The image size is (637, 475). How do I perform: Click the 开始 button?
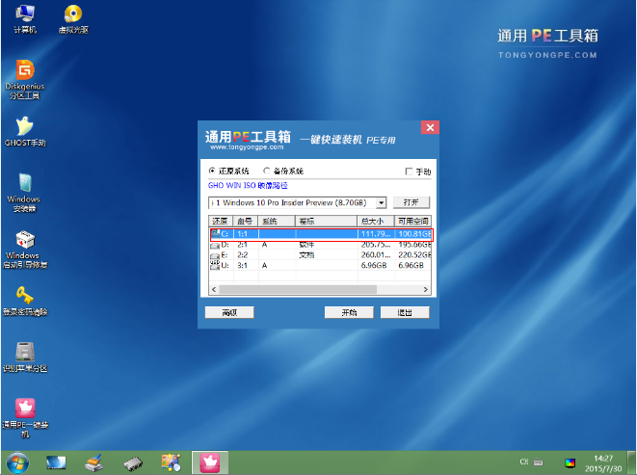(349, 312)
